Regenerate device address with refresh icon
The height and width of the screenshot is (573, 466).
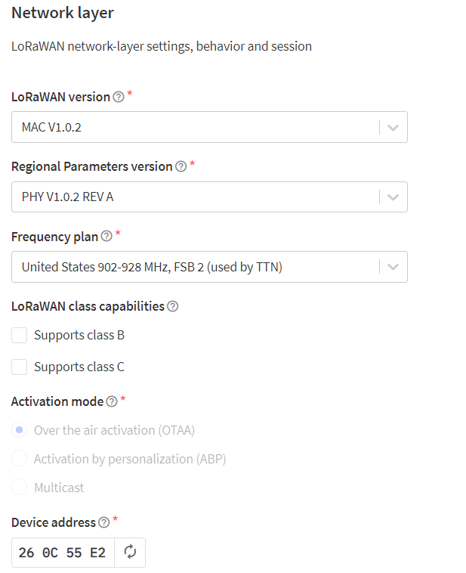click(130, 552)
